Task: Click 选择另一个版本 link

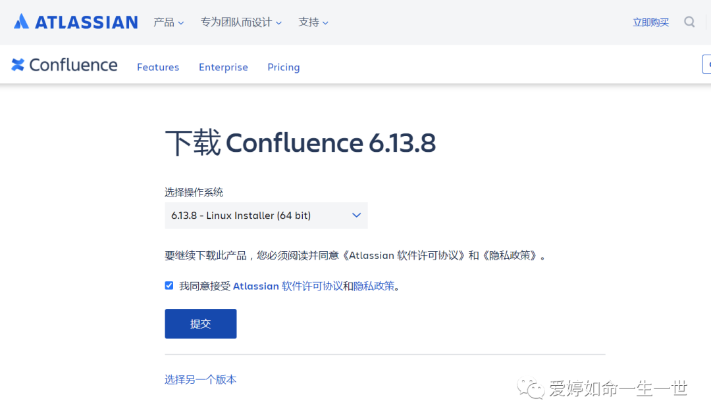Action: click(200, 379)
